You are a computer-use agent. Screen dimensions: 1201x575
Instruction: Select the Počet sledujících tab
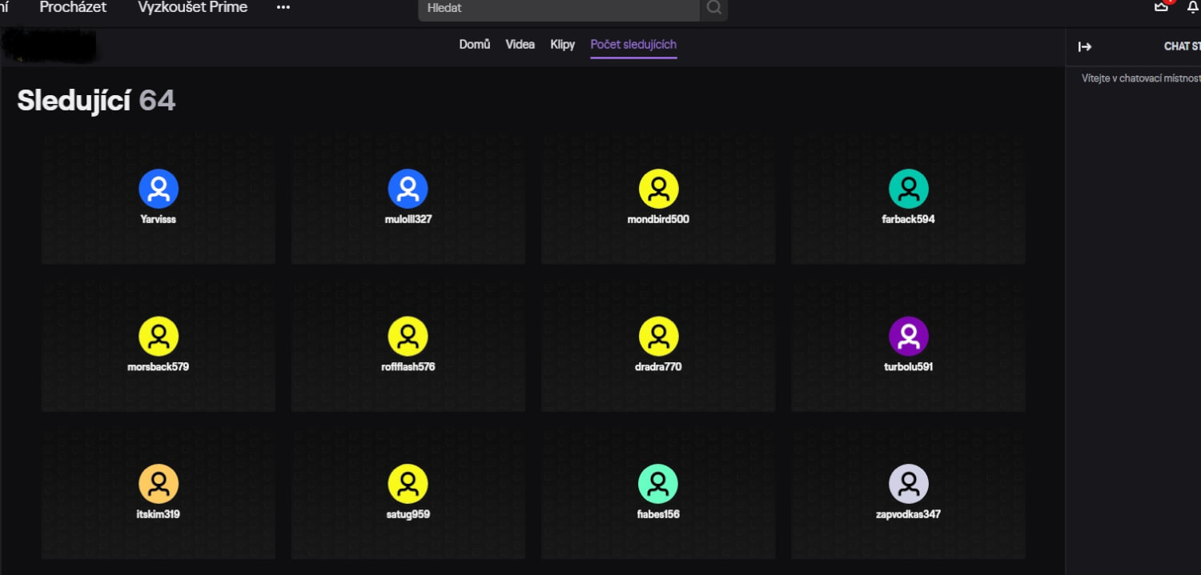(633, 45)
